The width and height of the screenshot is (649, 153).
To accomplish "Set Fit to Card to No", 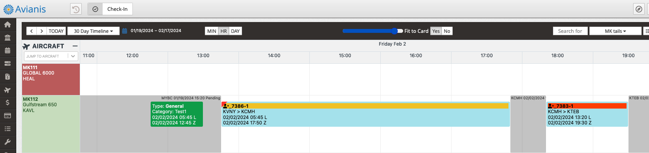I will point(447,31).
